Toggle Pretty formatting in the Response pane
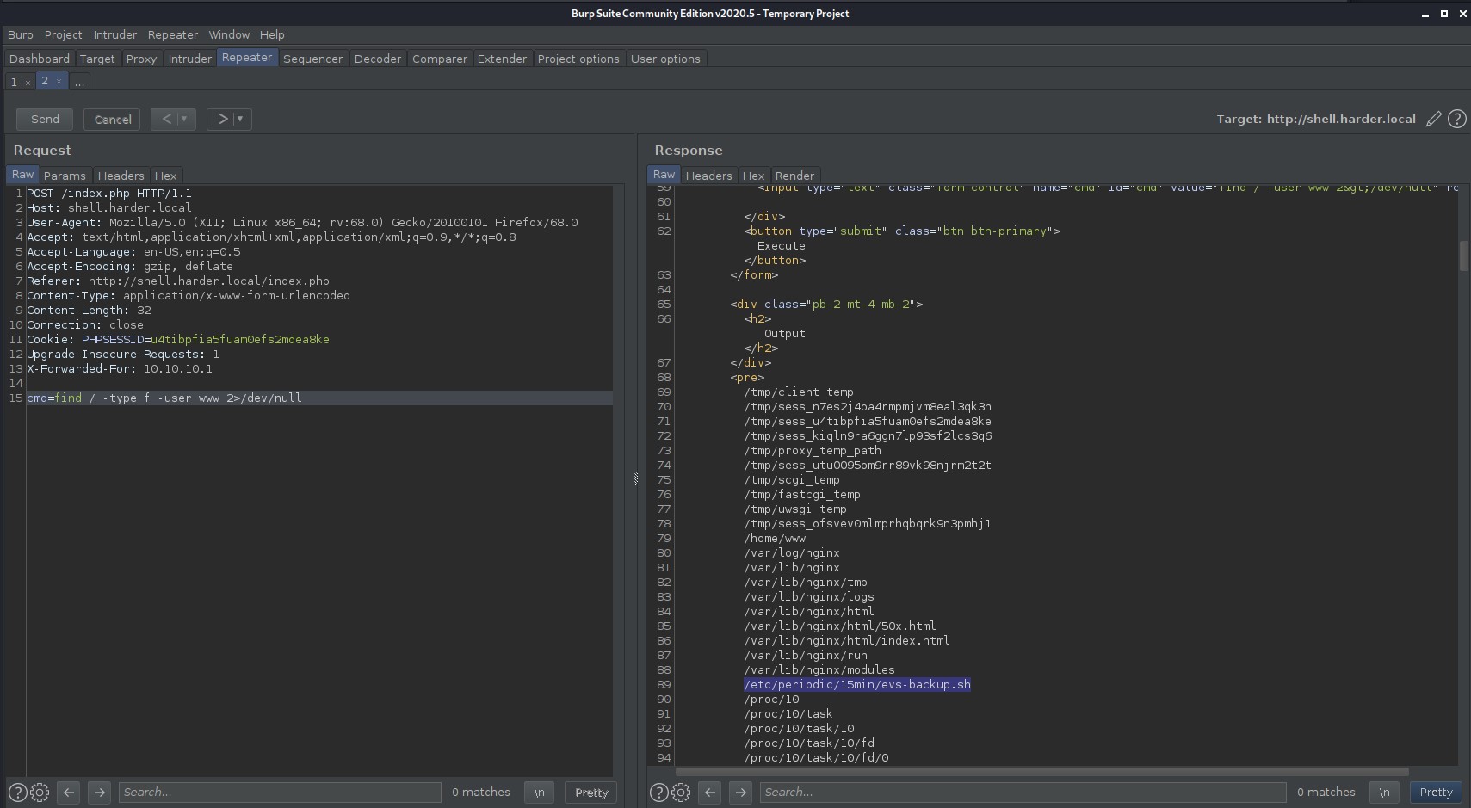 [x=1436, y=793]
